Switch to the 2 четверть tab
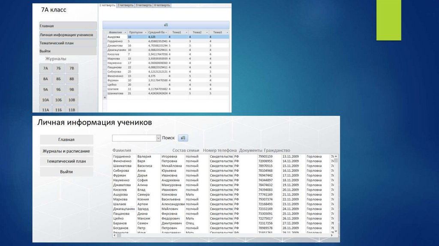The width and height of the screenshot is (439, 246). [x=126, y=5]
